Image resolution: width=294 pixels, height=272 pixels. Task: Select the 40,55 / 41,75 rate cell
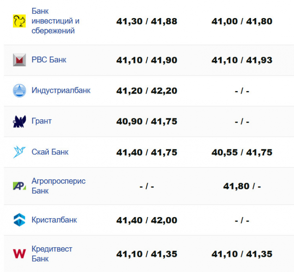[x=242, y=152]
